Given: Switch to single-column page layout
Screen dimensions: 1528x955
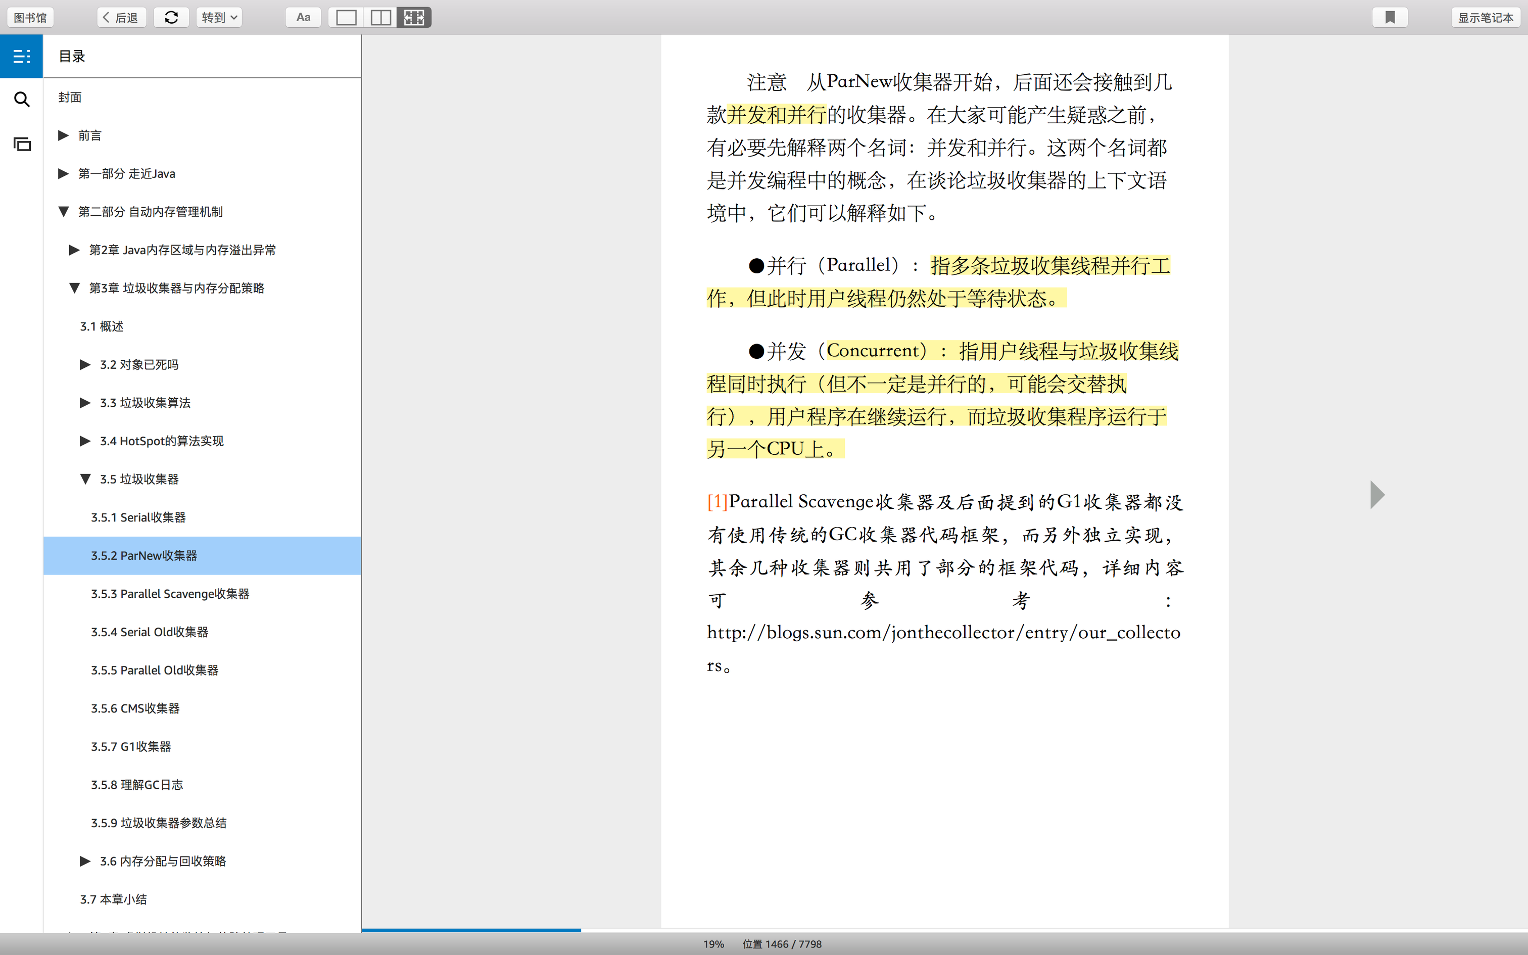Looking at the screenshot, I should (346, 18).
